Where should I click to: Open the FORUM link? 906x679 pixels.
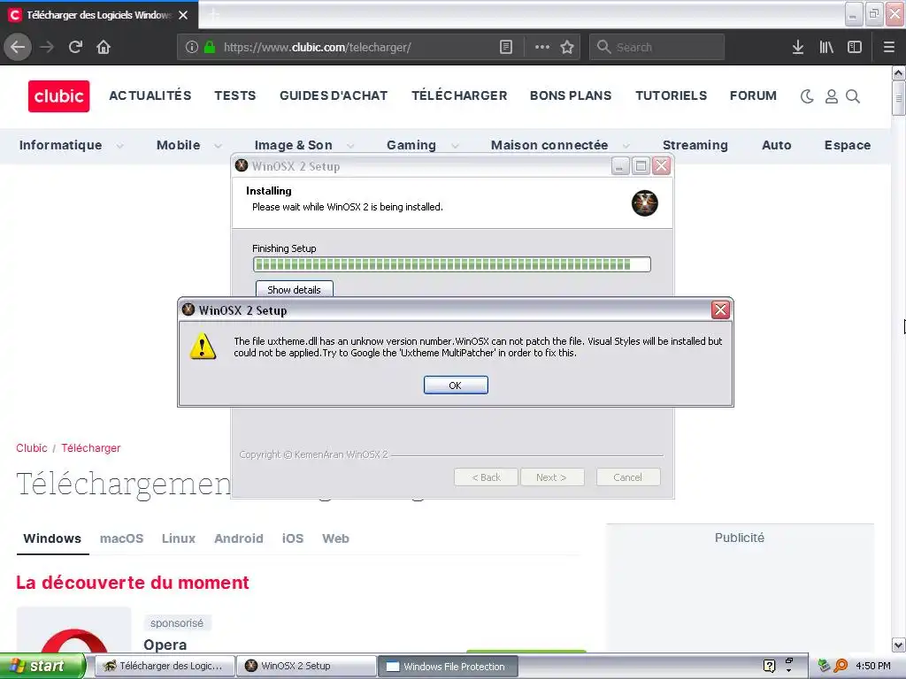point(753,95)
